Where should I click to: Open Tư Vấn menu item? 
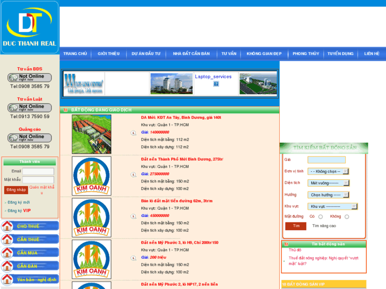point(229,54)
